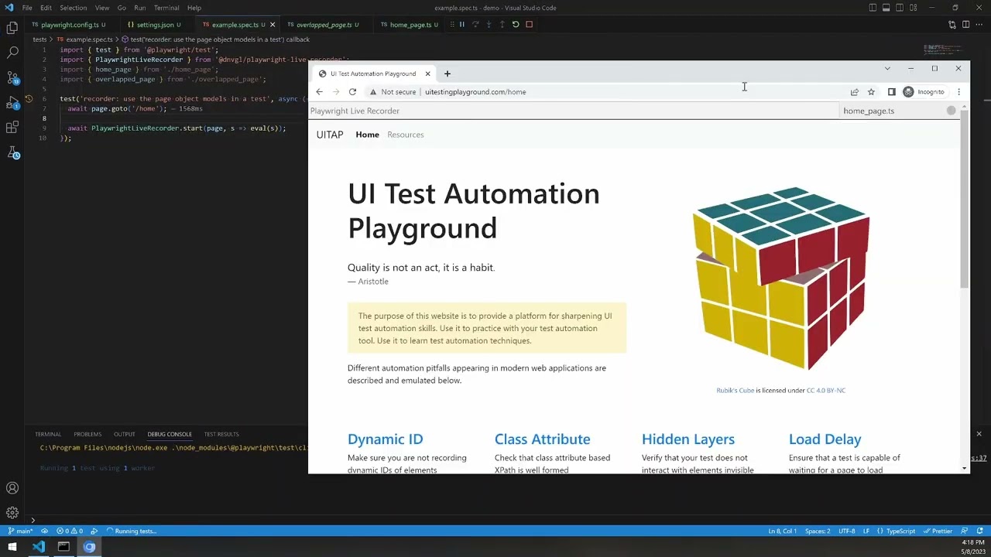Pause the debug session in debug toolbar
Viewport: 991px width, 557px height.
461,24
